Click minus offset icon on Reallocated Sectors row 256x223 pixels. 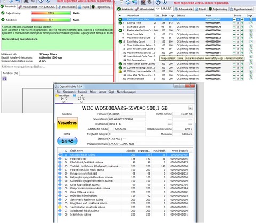click(234, 30)
